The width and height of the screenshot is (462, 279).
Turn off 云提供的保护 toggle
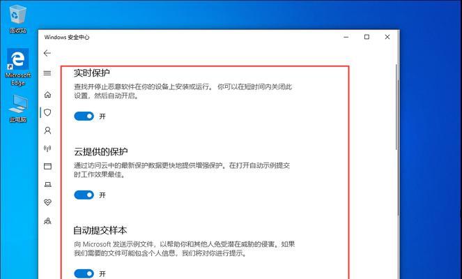pos(84,195)
